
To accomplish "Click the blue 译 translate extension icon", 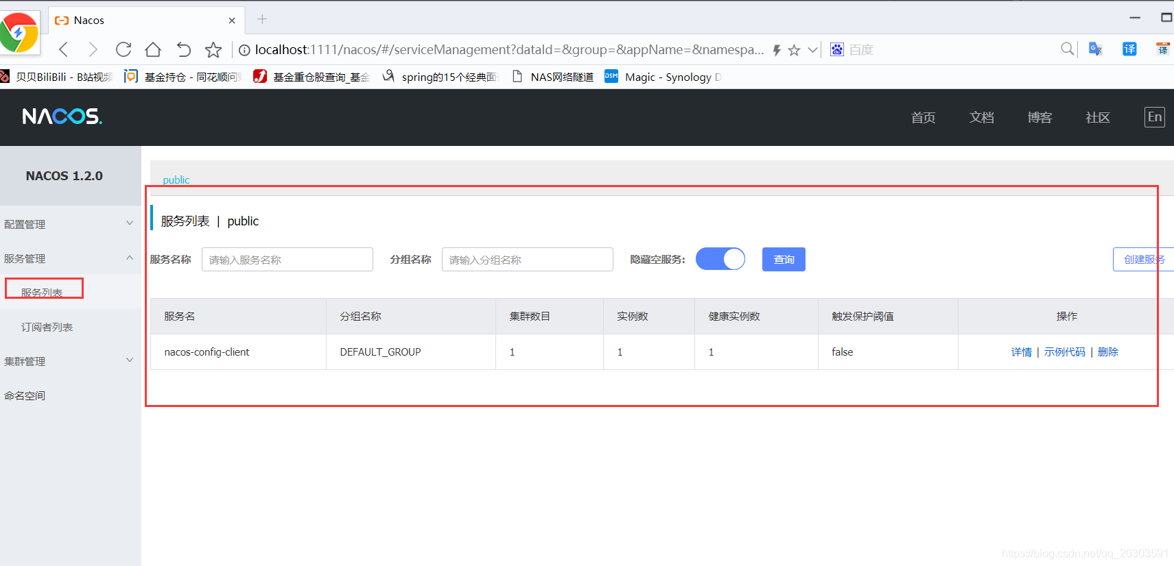I will pyautogui.click(x=1129, y=49).
